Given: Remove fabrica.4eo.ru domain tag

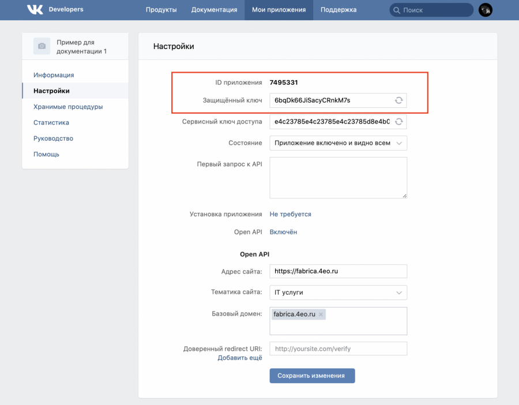Looking at the screenshot, I should tap(321, 314).
